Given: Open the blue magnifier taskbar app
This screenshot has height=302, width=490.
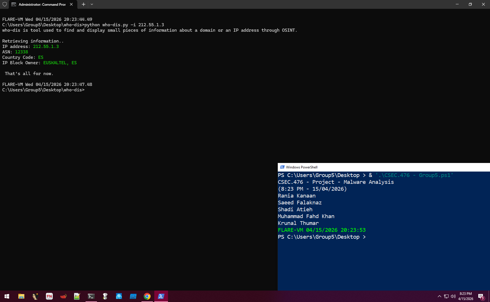Looking at the screenshot, I should coord(119,296).
